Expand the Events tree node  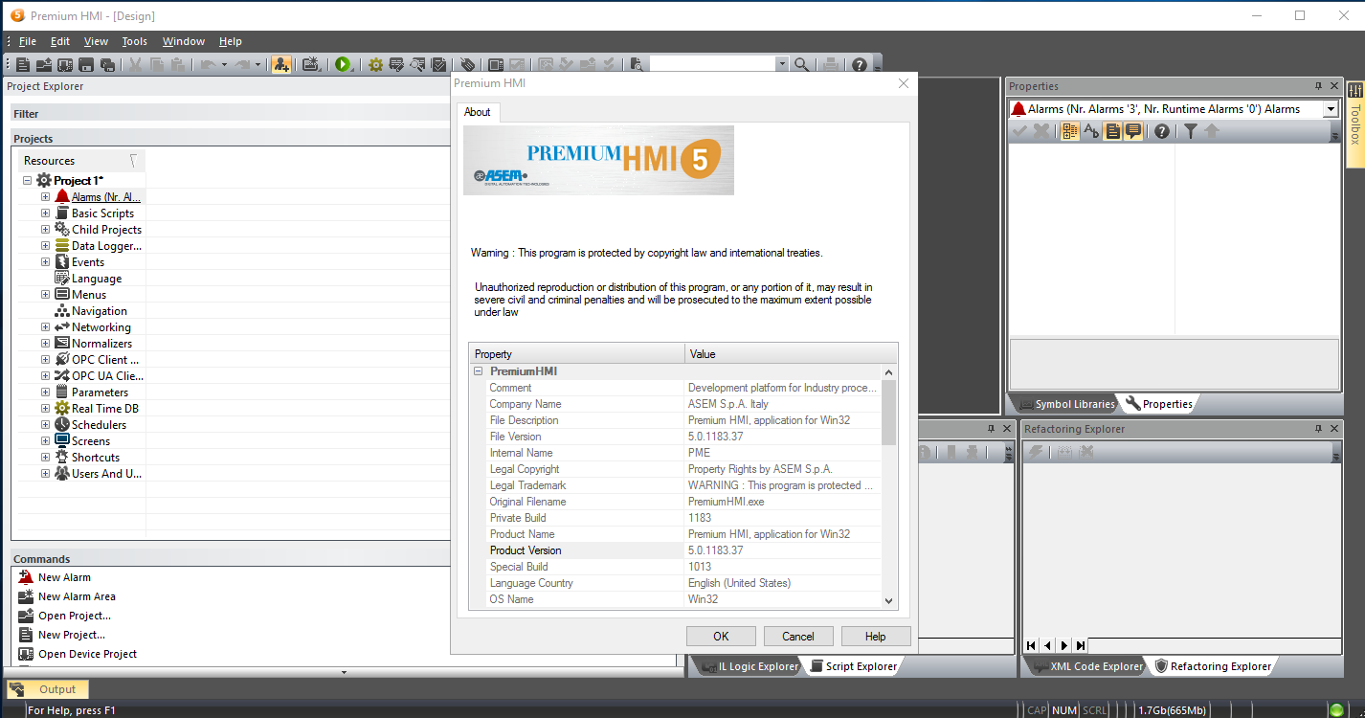click(45, 261)
